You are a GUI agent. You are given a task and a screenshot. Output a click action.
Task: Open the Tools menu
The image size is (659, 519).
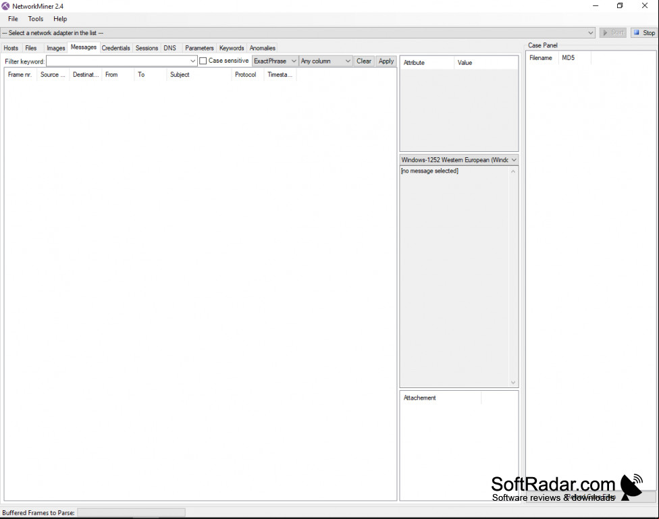(36, 19)
